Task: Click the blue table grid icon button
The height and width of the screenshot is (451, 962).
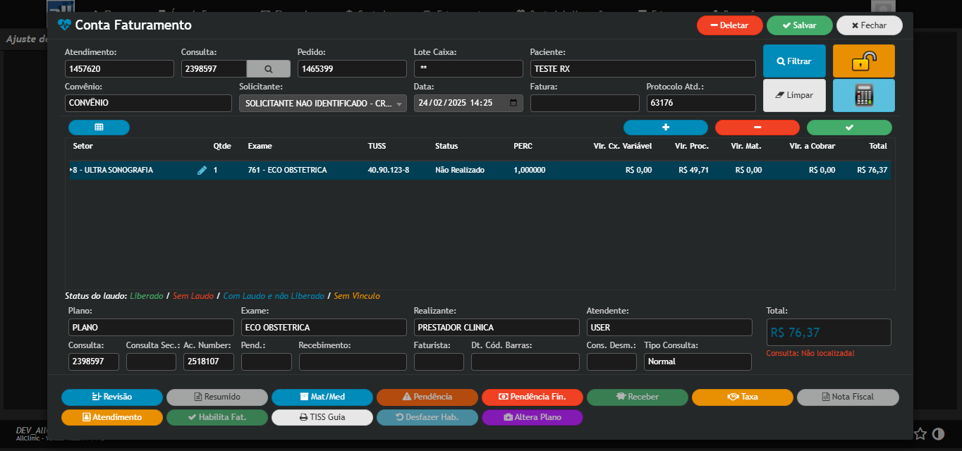Action: point(99,128)
